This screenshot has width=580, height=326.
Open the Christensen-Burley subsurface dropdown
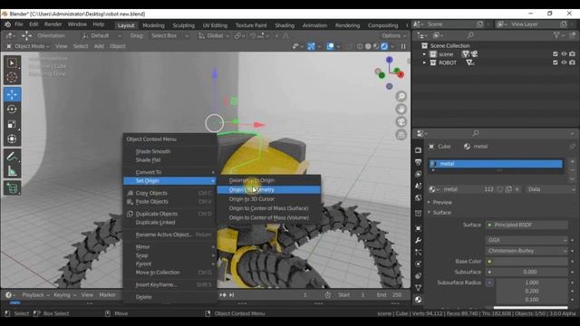[527, 251]
